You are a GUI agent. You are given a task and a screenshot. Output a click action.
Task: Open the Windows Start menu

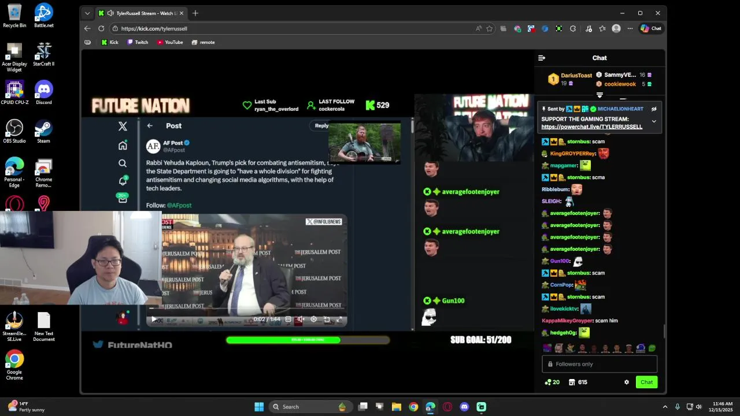point(259,407)
